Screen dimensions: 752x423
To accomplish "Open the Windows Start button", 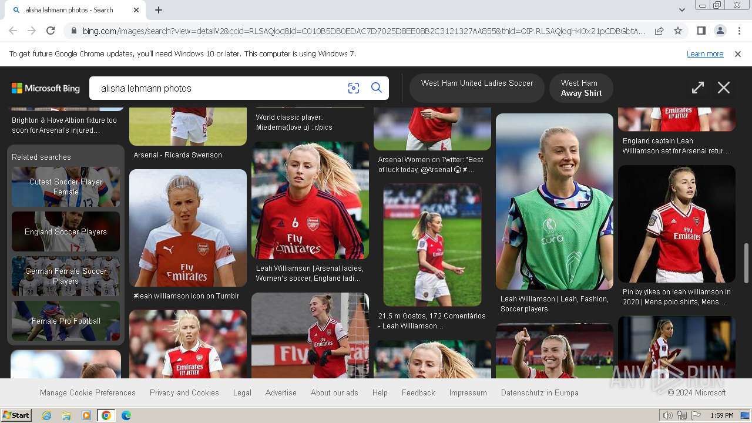I will click(x=16, y=415).
